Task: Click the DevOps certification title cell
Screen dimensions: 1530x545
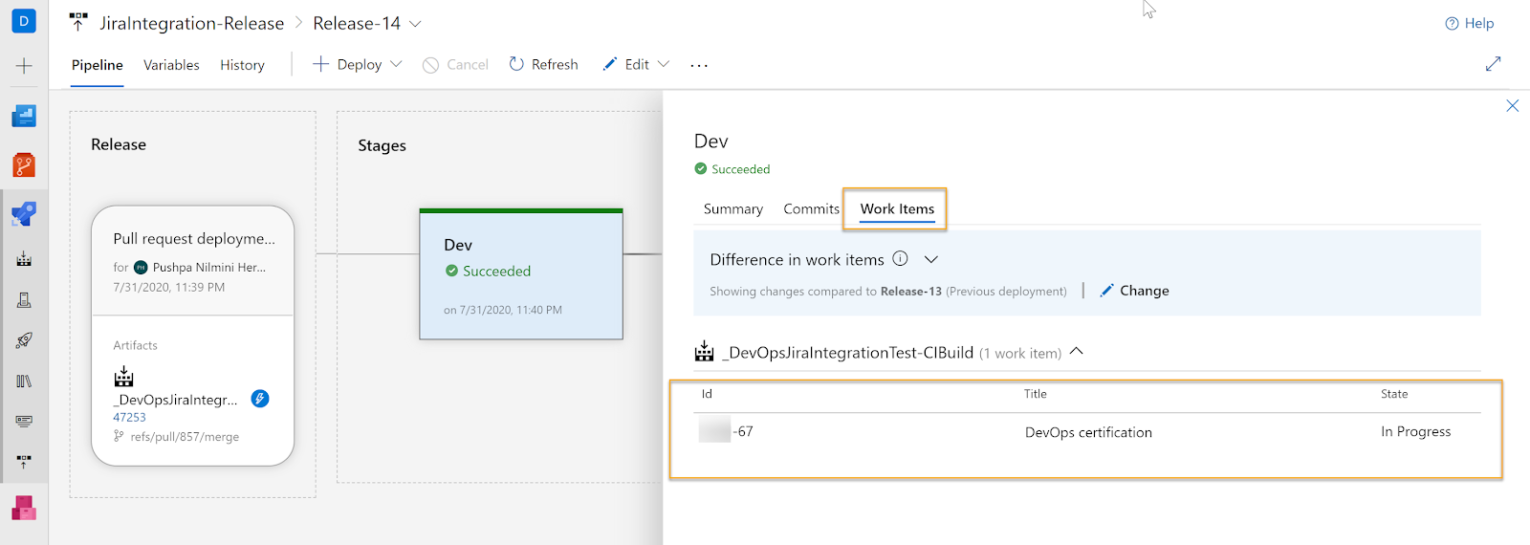Action: [1088, 432]
